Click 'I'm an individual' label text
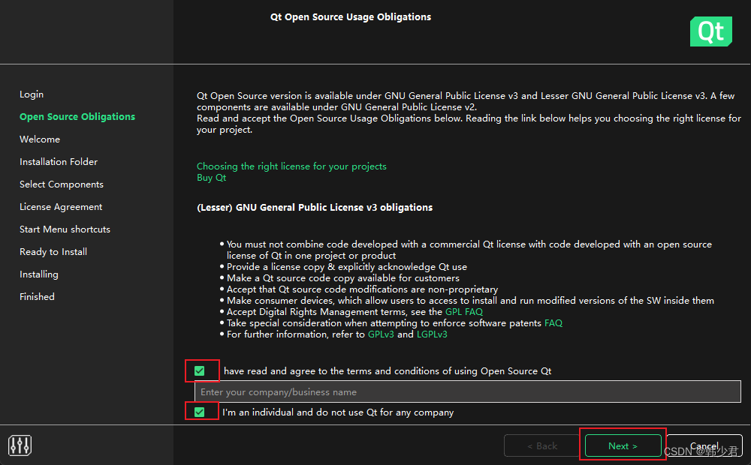The width and height of the screenshot is (751, 465). coord(338,412)
